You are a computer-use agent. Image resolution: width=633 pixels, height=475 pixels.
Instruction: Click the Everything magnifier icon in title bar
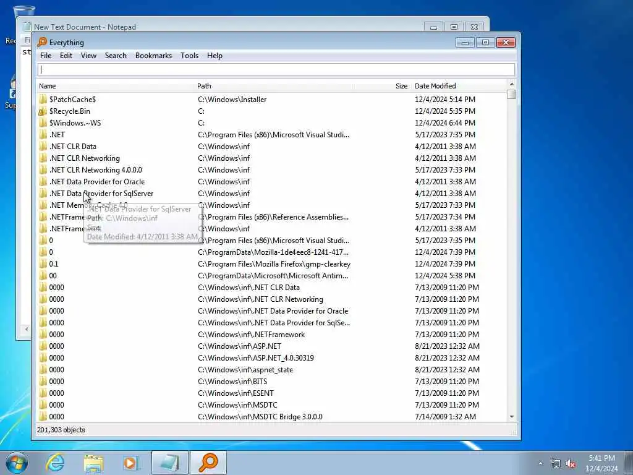(42, 42)
